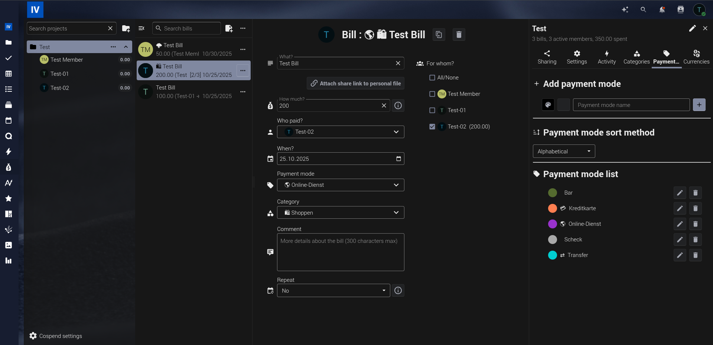The image size is (713, 345).
Task: Click the add project folder icon
Action: (x=126, y=29)
